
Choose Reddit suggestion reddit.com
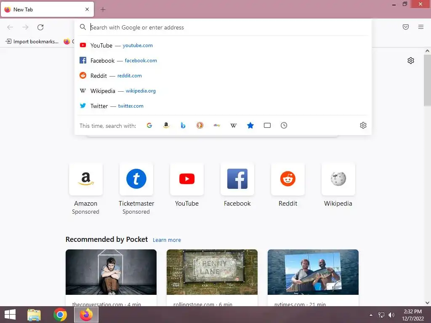click(223, 76)
